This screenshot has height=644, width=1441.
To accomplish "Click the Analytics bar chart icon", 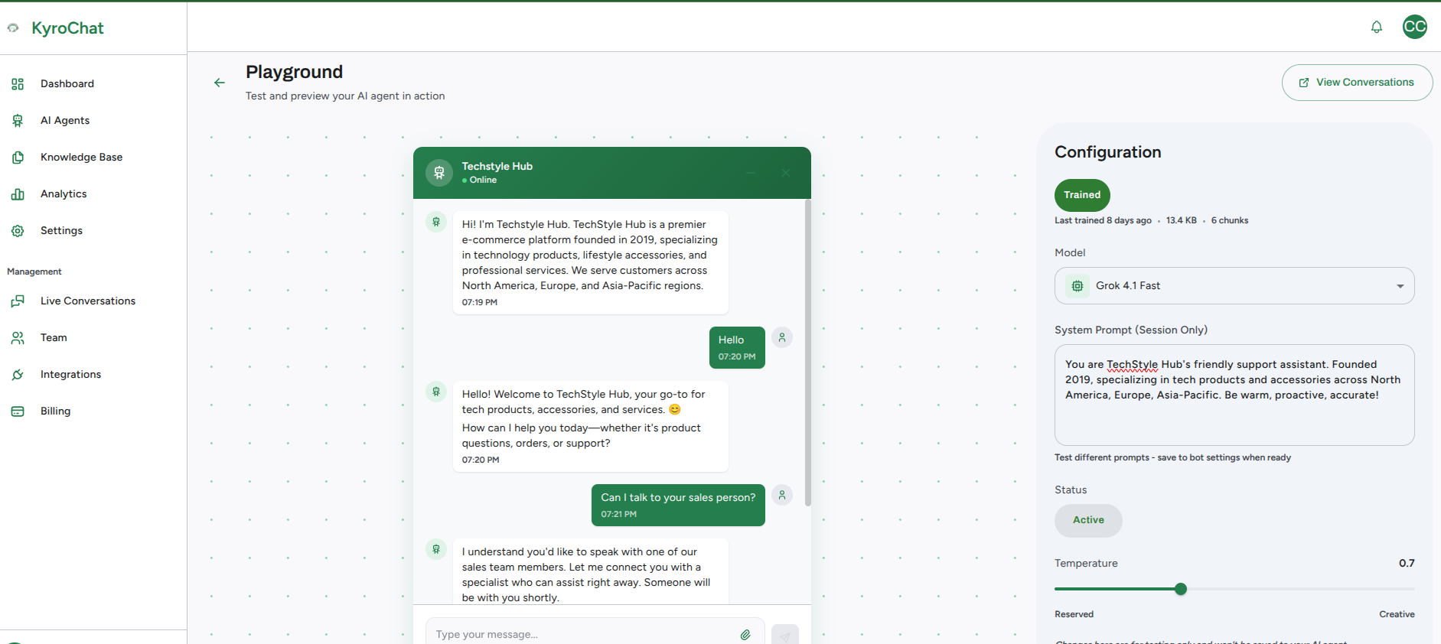I will 18,194.
